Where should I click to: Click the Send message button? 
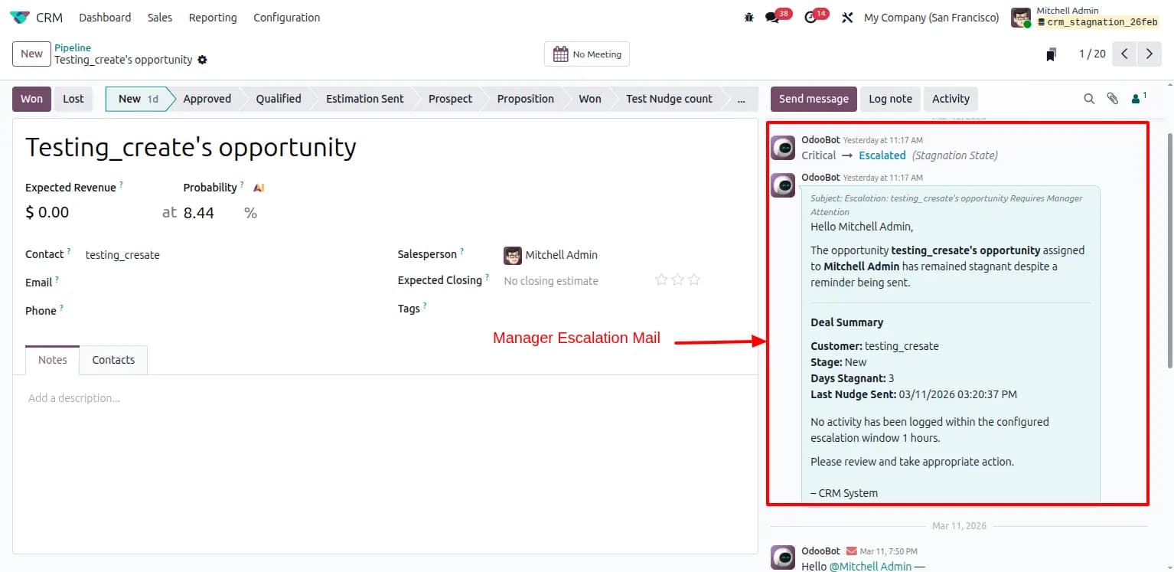[814, 99]
